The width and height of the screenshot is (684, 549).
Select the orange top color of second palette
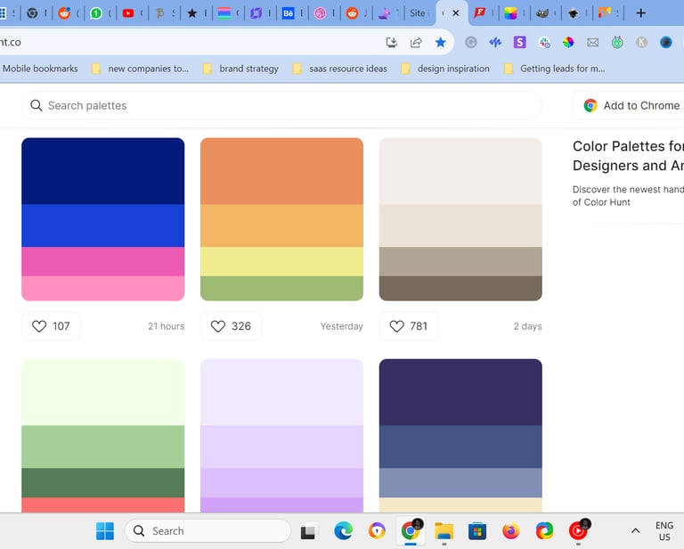point(281,171)
